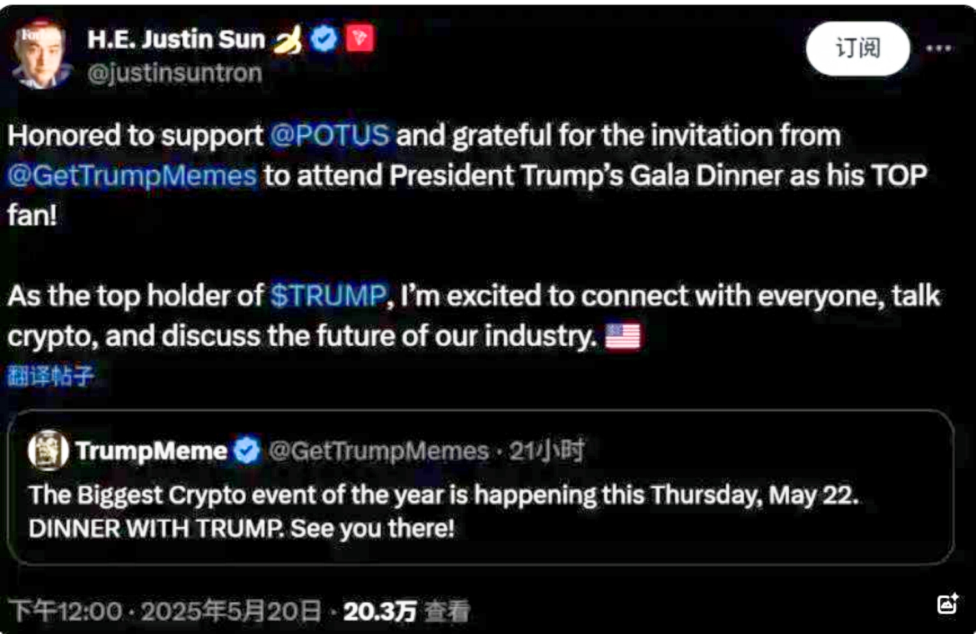Open the TrumpMeme profile avatar

(46, 450)
